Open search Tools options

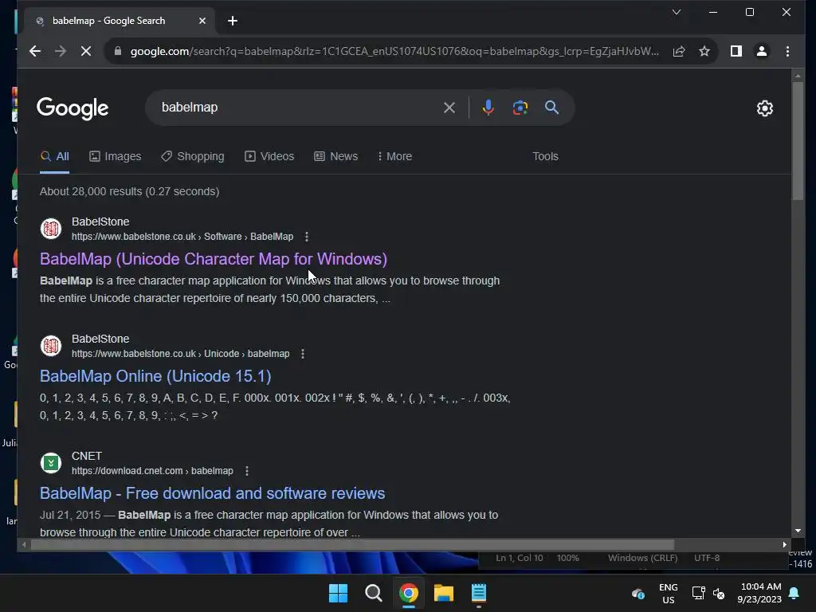pyautogui.click(x=545, y=157)
